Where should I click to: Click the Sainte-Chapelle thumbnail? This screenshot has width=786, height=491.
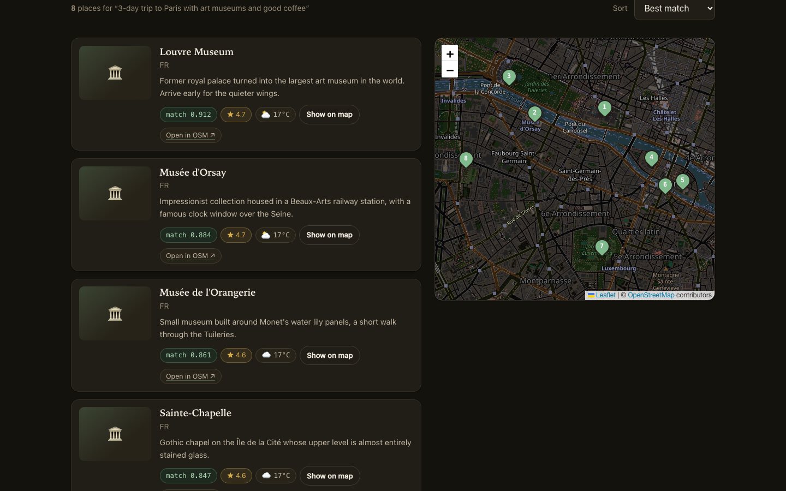coord(115,434)
